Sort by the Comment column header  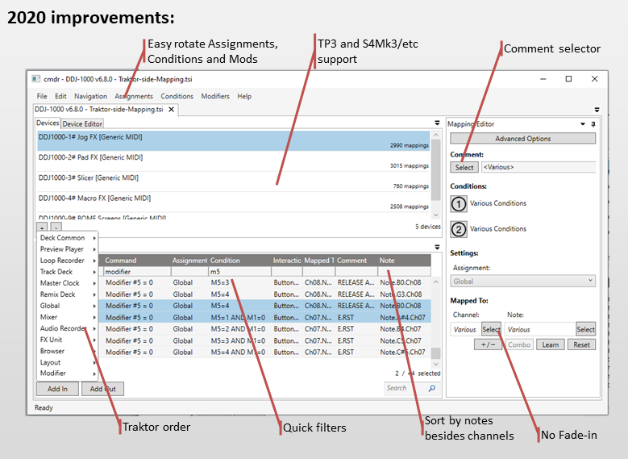tap(356, 261)
